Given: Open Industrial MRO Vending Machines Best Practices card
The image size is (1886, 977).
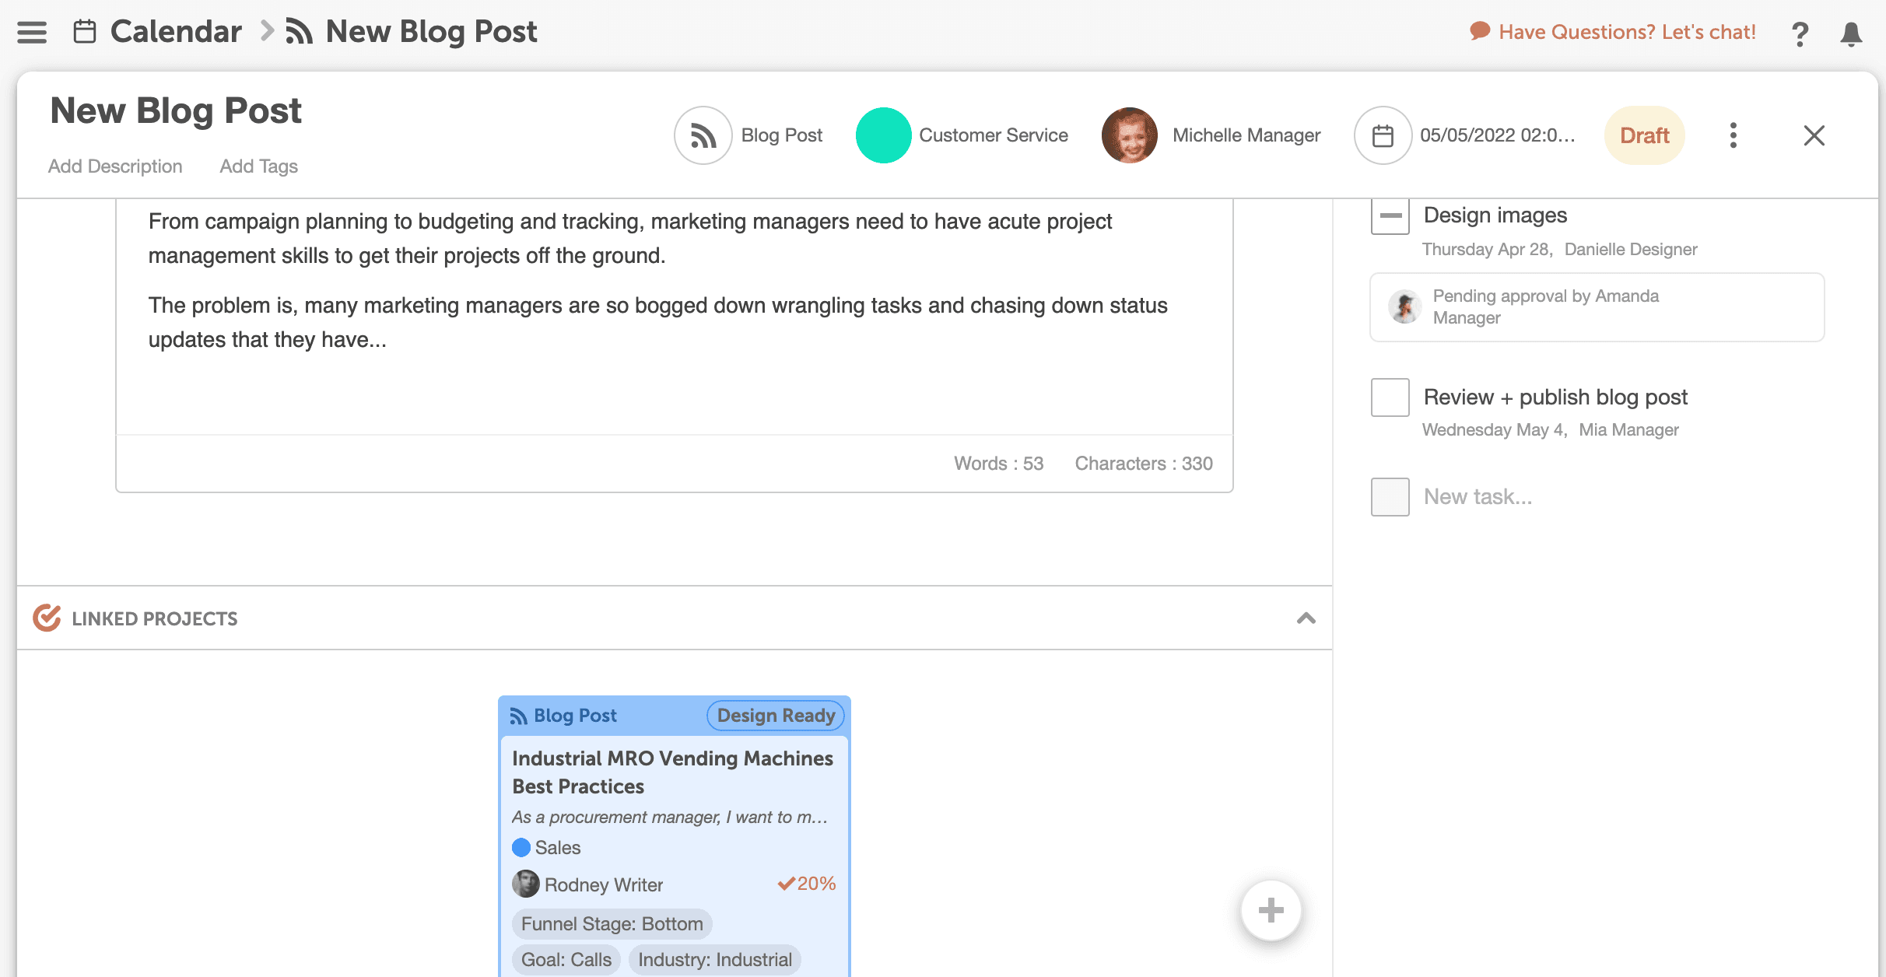Looking at the screenshot, I should point(673,772).
